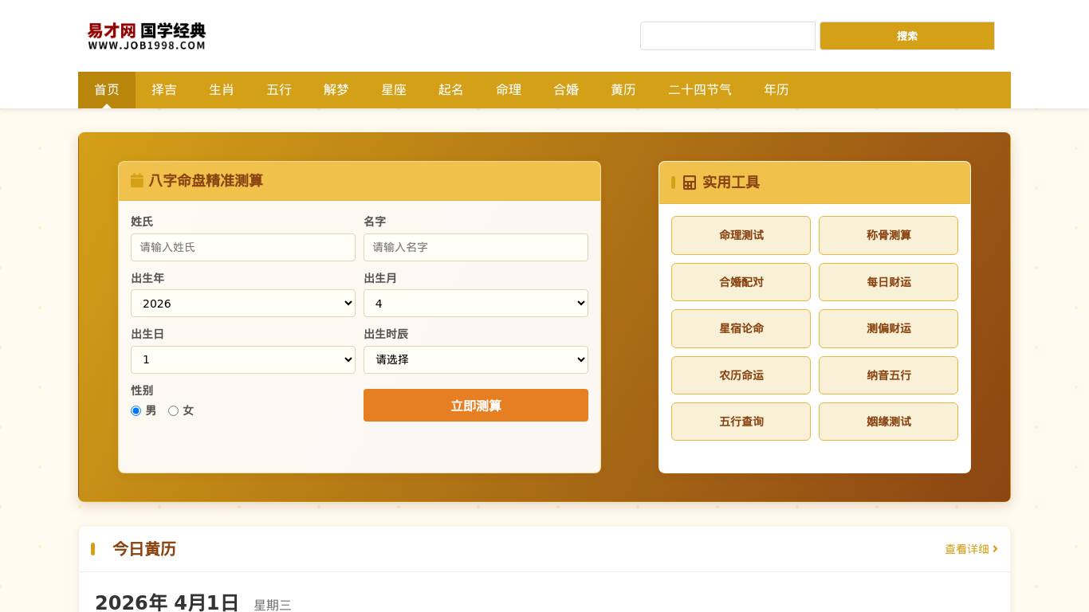
Task: Open the 出生月 month dropdown
Action: pos(476,303)
